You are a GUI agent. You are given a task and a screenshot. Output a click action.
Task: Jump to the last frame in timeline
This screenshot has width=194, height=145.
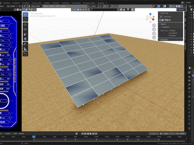tap(96, 134)
